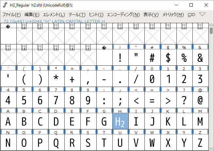
Task: Select the letter I glyph cell
Action: coord(137,121)
